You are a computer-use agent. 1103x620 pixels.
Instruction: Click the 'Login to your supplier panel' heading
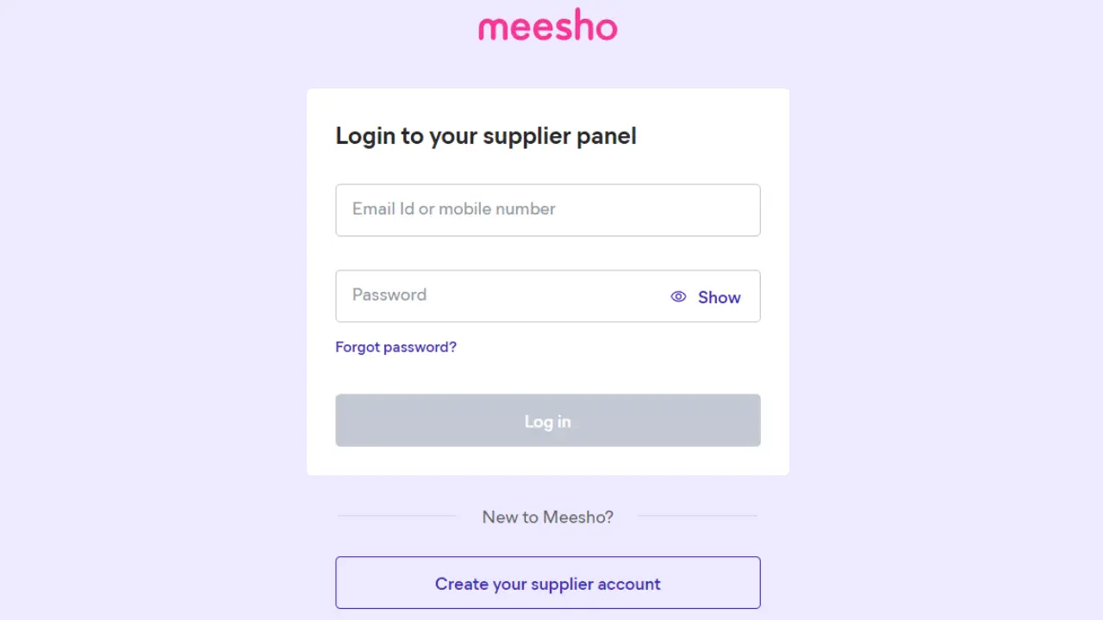click(x=486, y=136)
